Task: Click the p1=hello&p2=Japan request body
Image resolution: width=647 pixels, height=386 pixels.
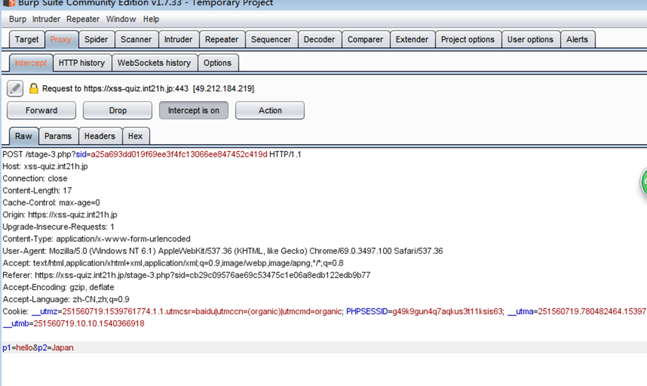Action: 38,347
